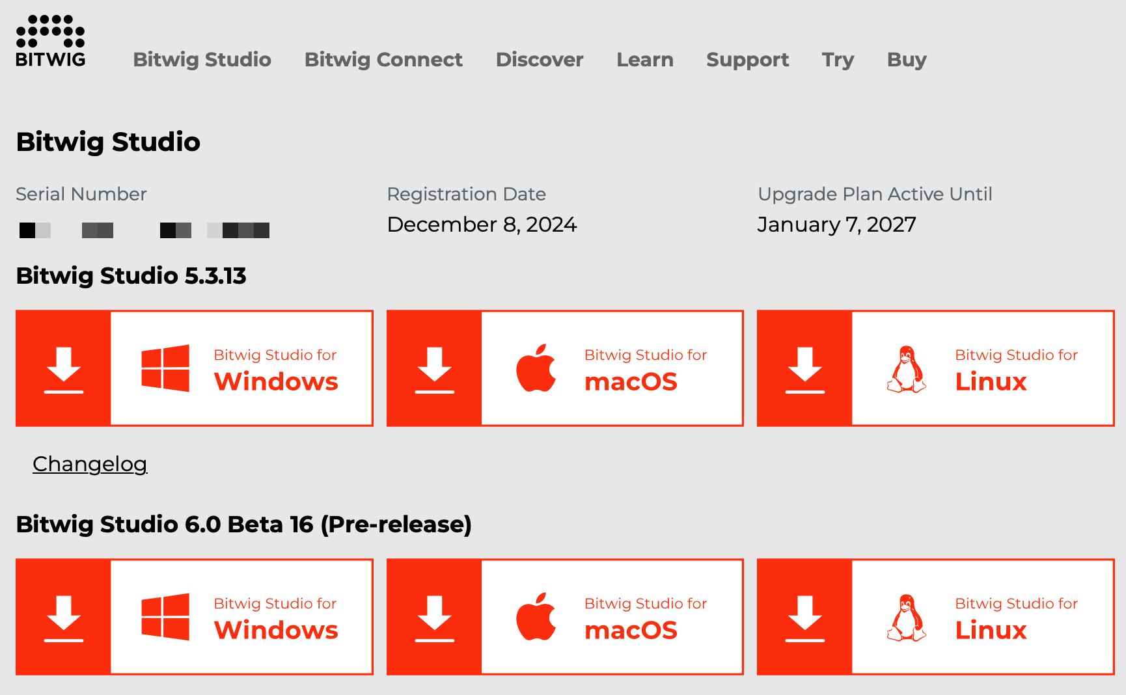Click the Windows icon under the 6.0 Beta section
Screen dimensions: 1126x695
[163, 616]
